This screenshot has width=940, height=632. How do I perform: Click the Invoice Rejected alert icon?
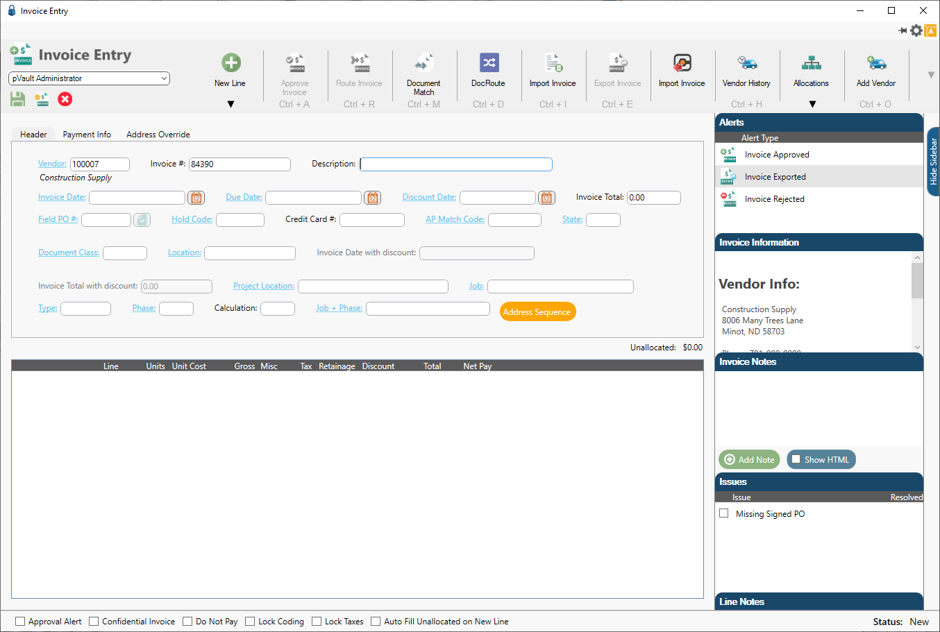tap(728, 199)
